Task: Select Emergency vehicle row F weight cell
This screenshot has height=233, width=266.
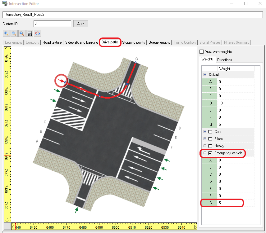Action: tap(236, 196)
